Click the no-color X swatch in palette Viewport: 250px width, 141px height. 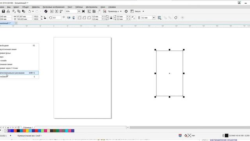coord(6,131)
